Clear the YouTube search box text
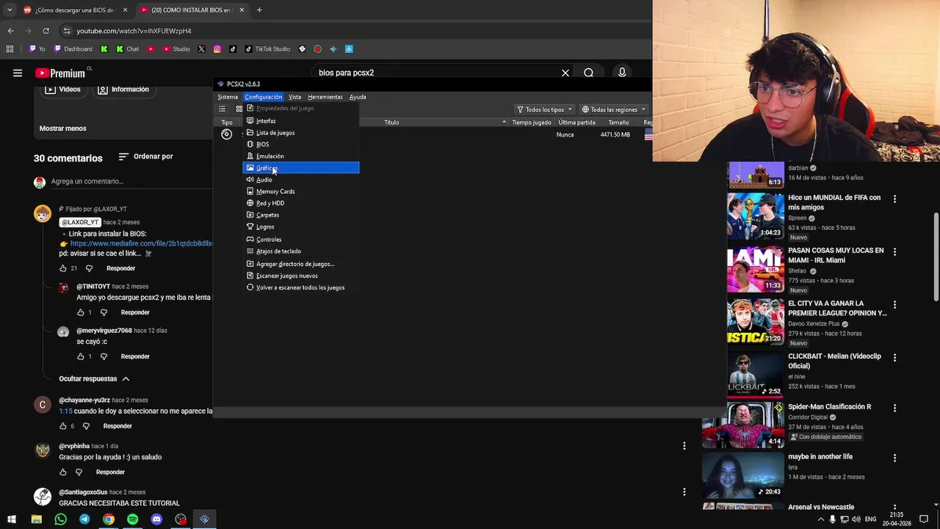Screen dimensions: 940x529 point(565,73)
